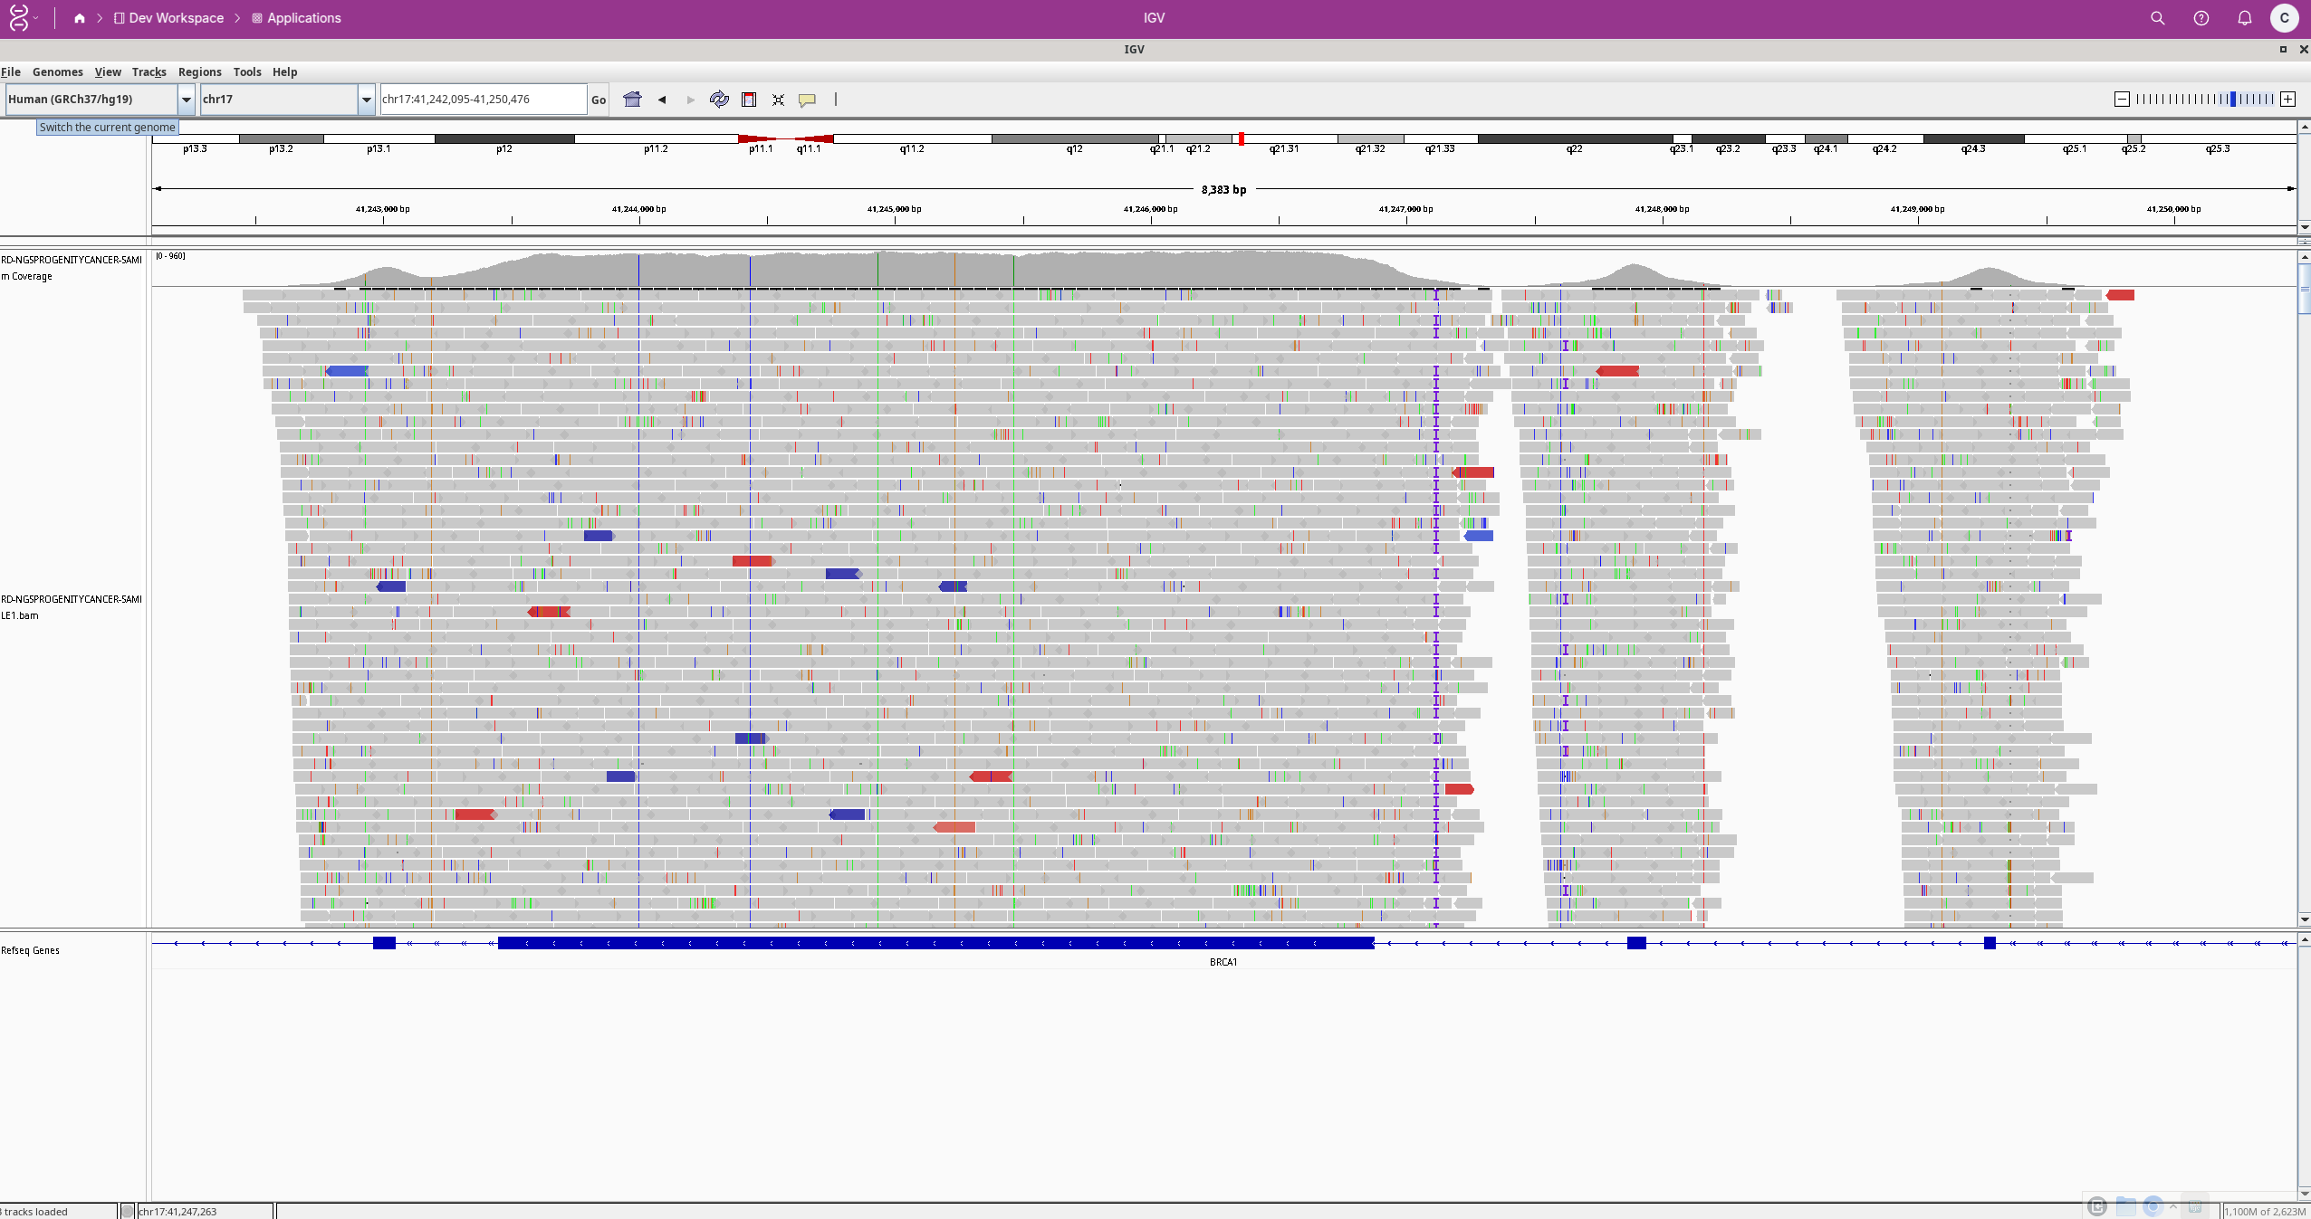2311x1219 pixels.
Task: Refresh the view with the reload icon
Action: click(719, 100)
